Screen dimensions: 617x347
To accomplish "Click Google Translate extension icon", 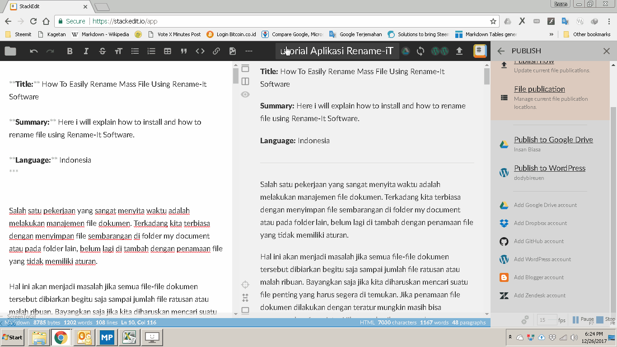I will point(565,21).
